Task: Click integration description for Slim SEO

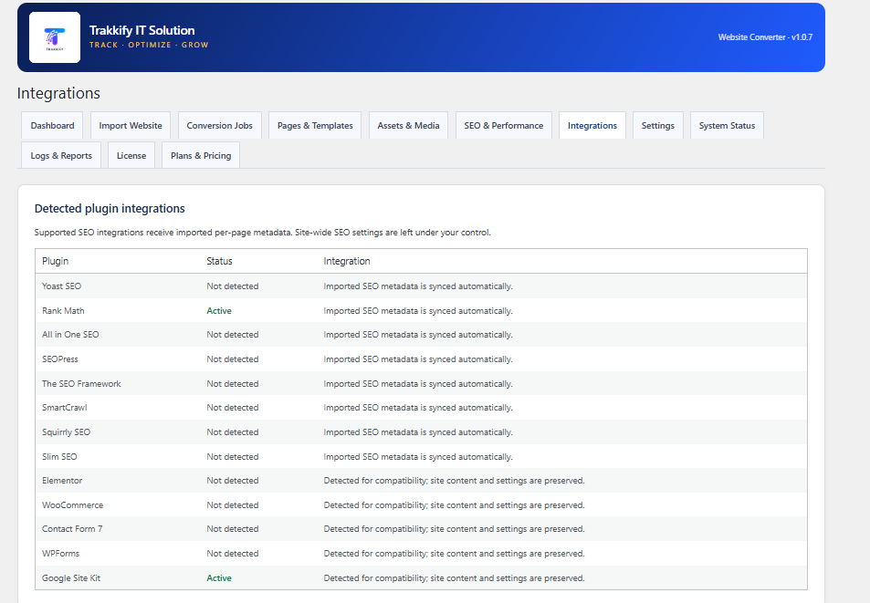Action: click(418, 456)
